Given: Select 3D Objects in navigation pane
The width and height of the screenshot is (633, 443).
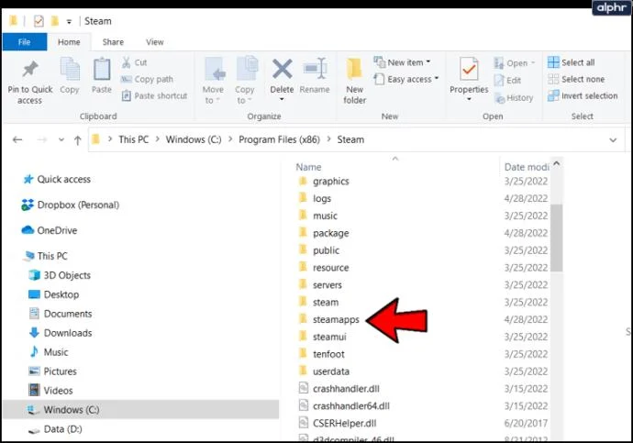Looking at the screenshot, I should (x=60, y=275).
